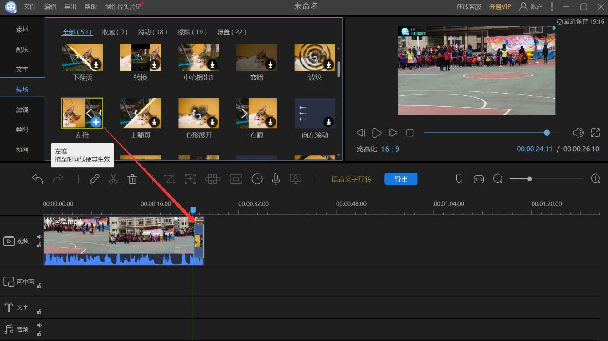Image resolution: width=608 pixels, height=341 pixels.
Task: Add the 左推 transition with the plus icon
Action: 95,122
